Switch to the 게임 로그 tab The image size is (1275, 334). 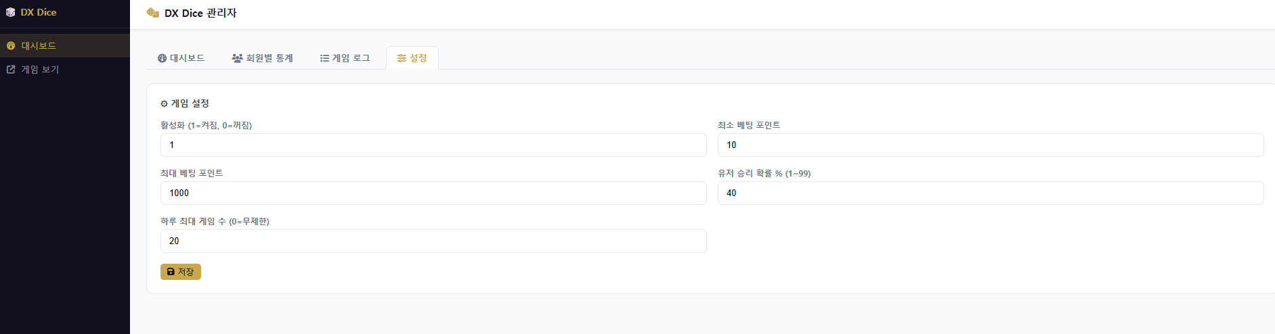click(345, 58)
